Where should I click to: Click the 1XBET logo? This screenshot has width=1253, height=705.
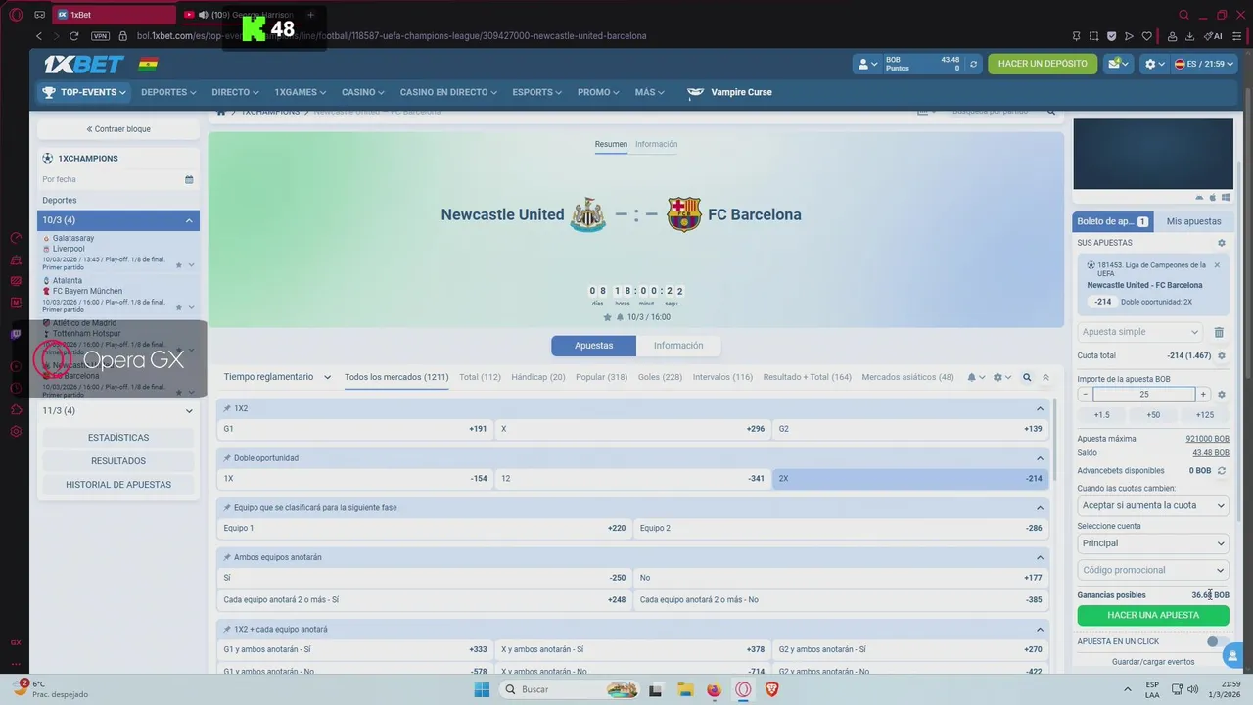(84, 64)
